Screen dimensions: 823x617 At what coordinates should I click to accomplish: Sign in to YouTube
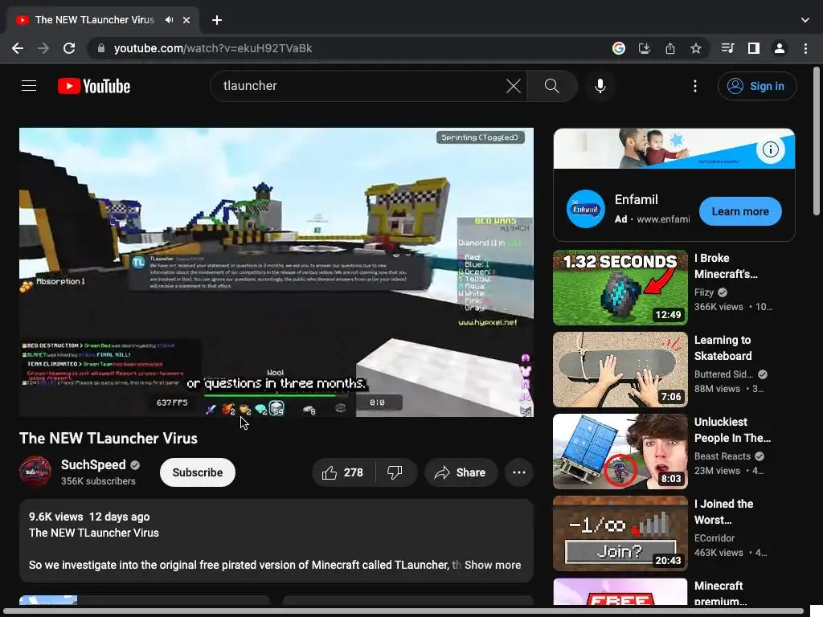(x=757, y=85)
